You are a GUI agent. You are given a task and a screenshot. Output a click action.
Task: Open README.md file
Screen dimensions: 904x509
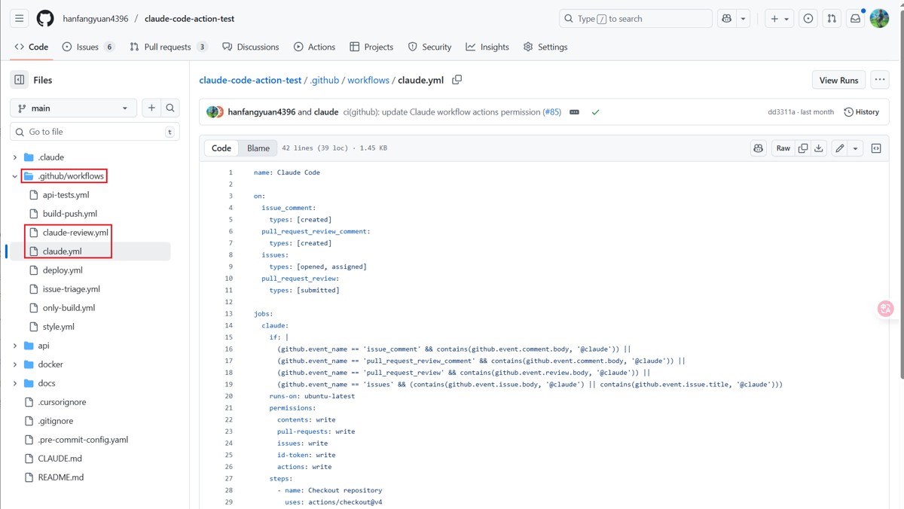[x=61, y=477]
